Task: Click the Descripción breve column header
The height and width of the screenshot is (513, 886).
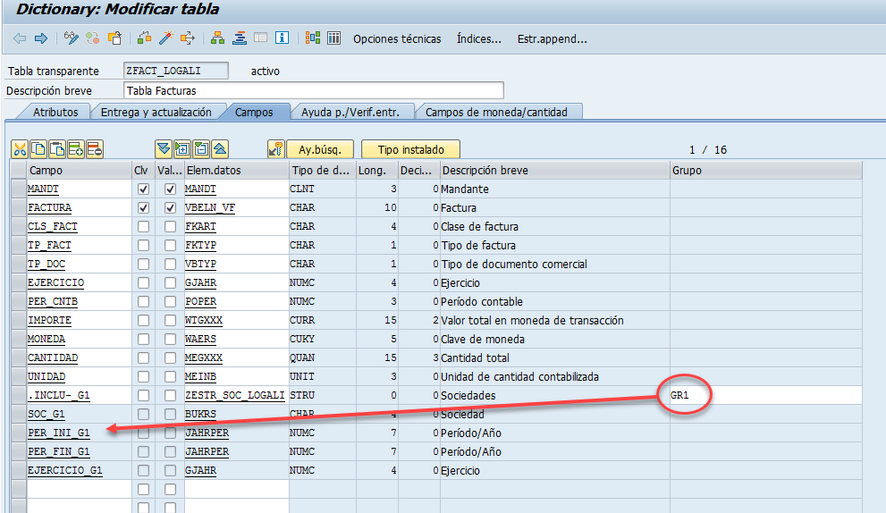Action: pyautogui.click(x=555, y=170)
